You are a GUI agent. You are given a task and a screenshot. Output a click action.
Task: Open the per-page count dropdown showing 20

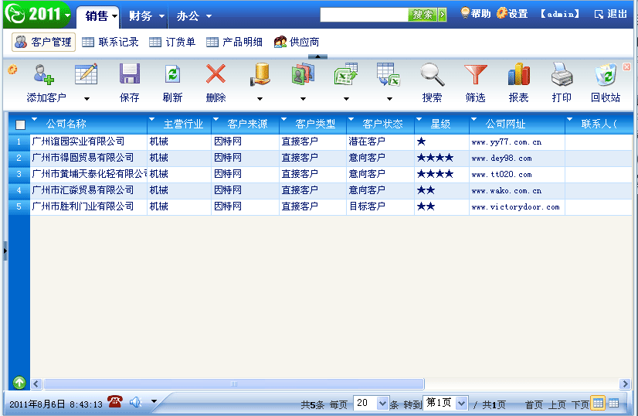pos(382,404)
